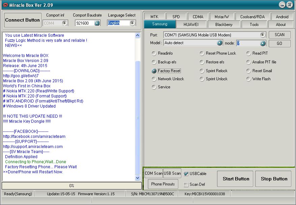296x205 pixels.
Task: Switch to the Android tab
Action: coord(282,17)
